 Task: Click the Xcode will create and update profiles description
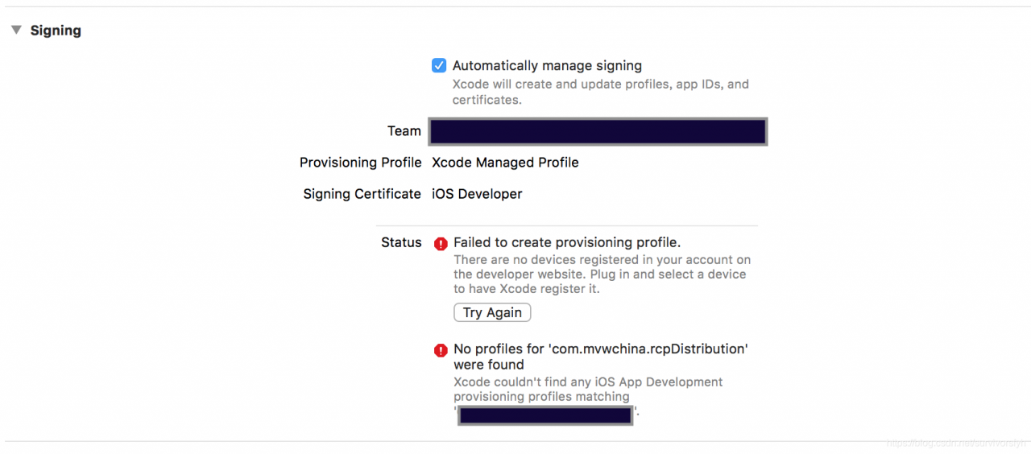click(x=600, y=92)
